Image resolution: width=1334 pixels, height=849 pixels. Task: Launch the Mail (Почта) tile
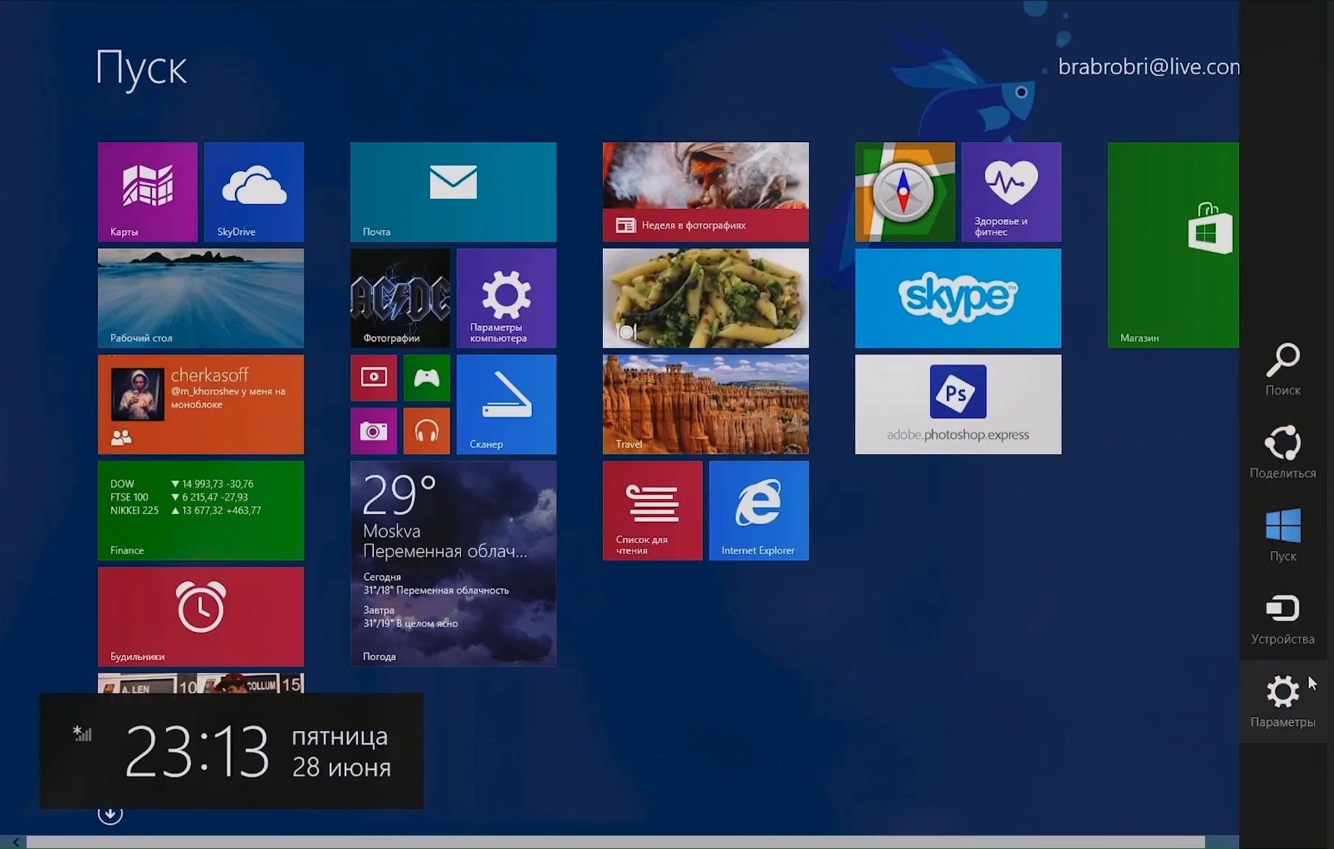tap(453, 191)
